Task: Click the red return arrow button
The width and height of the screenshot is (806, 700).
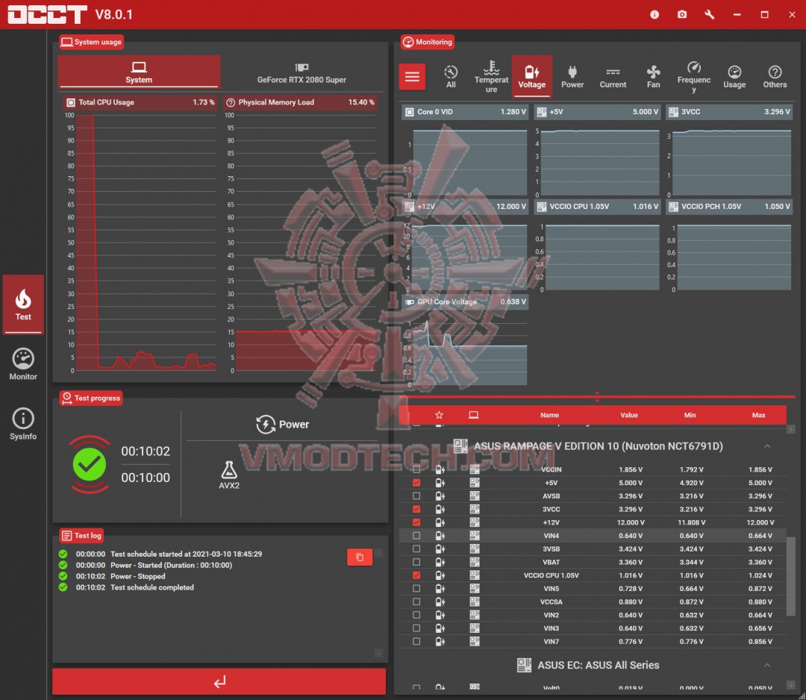Action: 219,681
